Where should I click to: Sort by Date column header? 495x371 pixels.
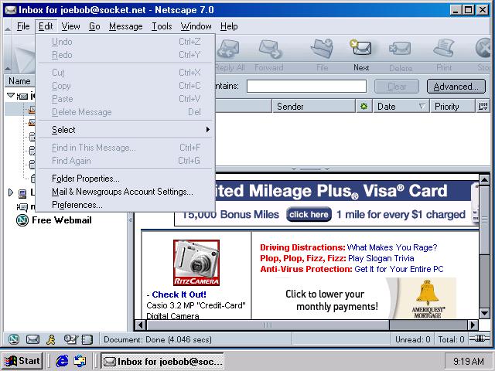401,107
